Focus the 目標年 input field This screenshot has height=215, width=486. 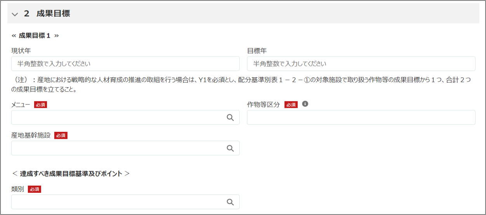(x=361, y=63)
